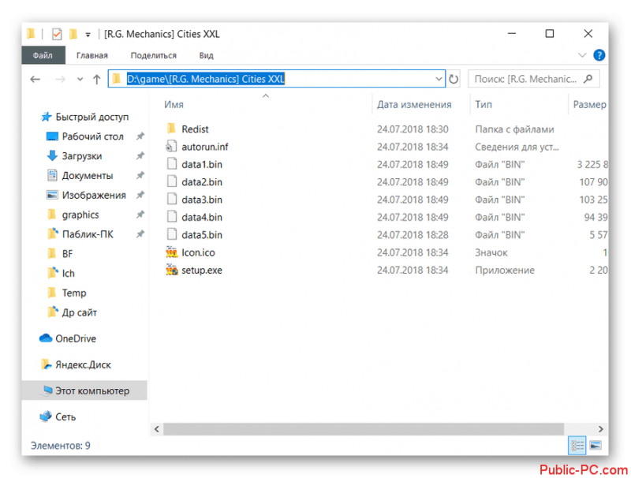
Task: Sort by the Имя column header
Action: [x=174, y=105]
